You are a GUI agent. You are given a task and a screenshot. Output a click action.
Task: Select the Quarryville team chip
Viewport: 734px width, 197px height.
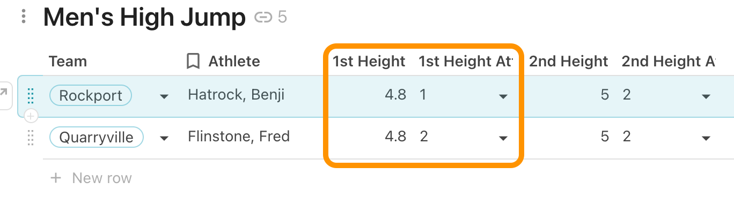pos(96,137)
